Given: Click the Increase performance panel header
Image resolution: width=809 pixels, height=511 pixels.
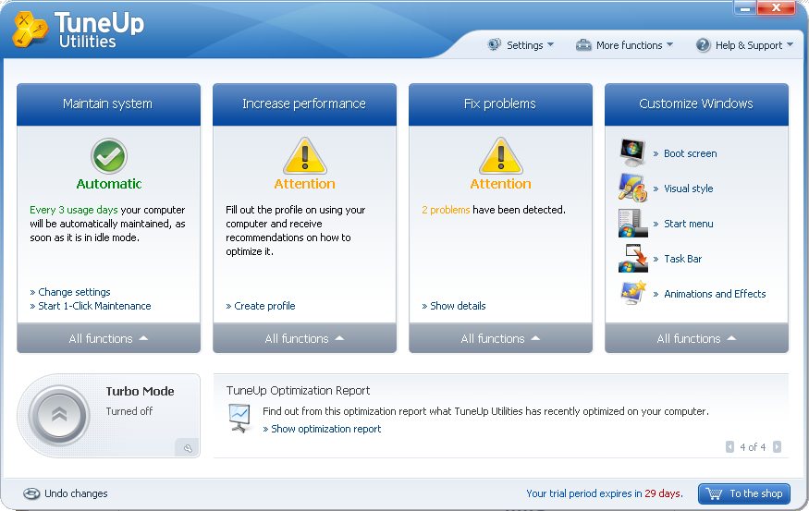Looking at the screenshot, I should point(304,104).
